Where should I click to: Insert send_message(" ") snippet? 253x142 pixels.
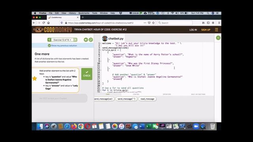click(x=126, y=99)
